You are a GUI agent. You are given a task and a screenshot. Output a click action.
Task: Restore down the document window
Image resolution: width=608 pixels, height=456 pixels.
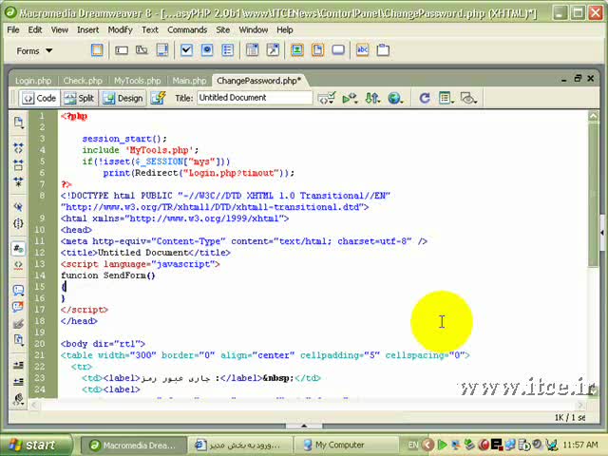coord(578,79)
